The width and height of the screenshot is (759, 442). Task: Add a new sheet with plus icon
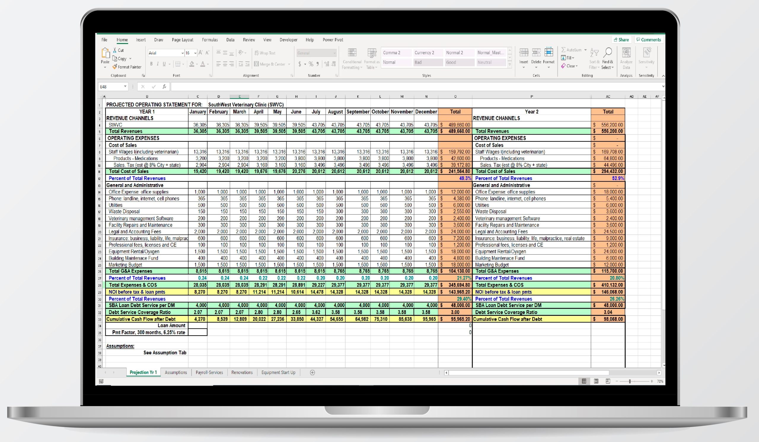point(312,372)
